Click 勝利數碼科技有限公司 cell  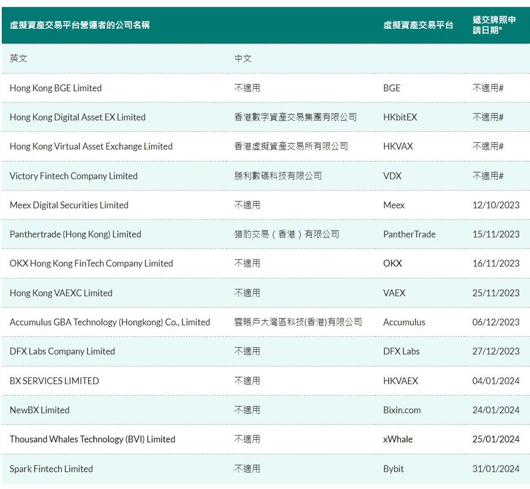(278, 176)
